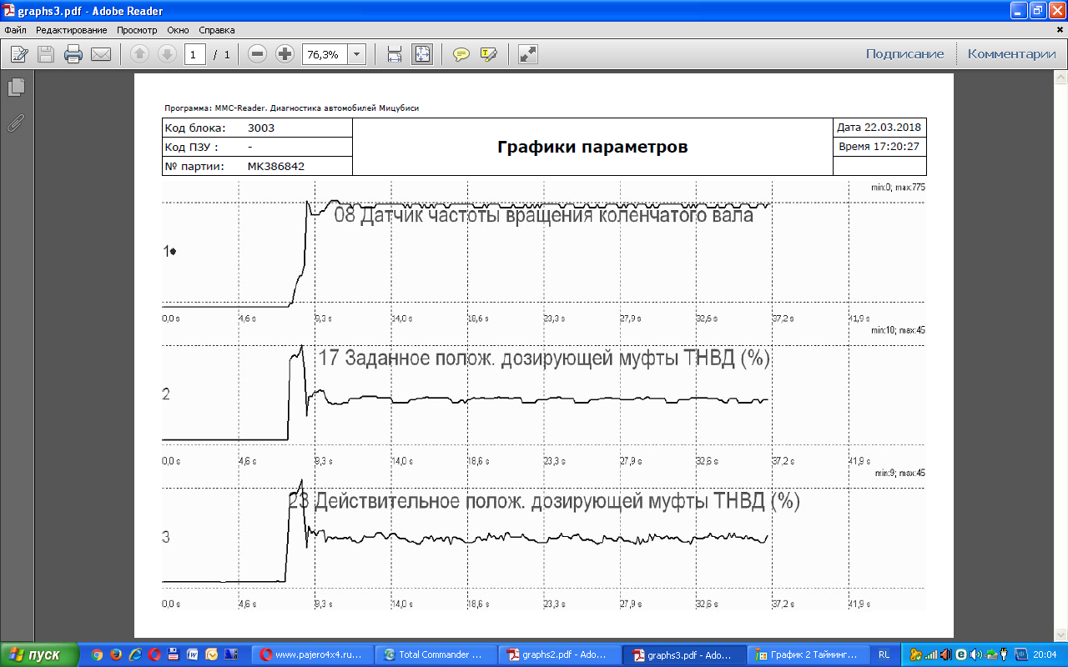Viewport: 1068px width, 667px height.
Task: Click the send by email envelope icon
Action: [101, 54]
